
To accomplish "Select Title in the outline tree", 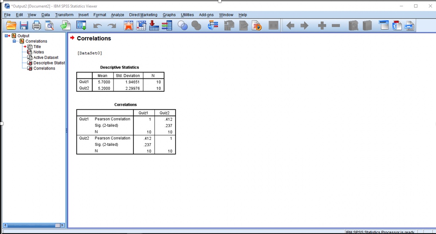I will point(37,47).
